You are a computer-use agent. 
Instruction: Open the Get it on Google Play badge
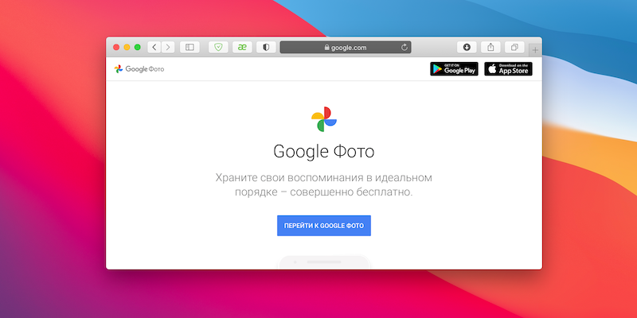tap(454, 69)
